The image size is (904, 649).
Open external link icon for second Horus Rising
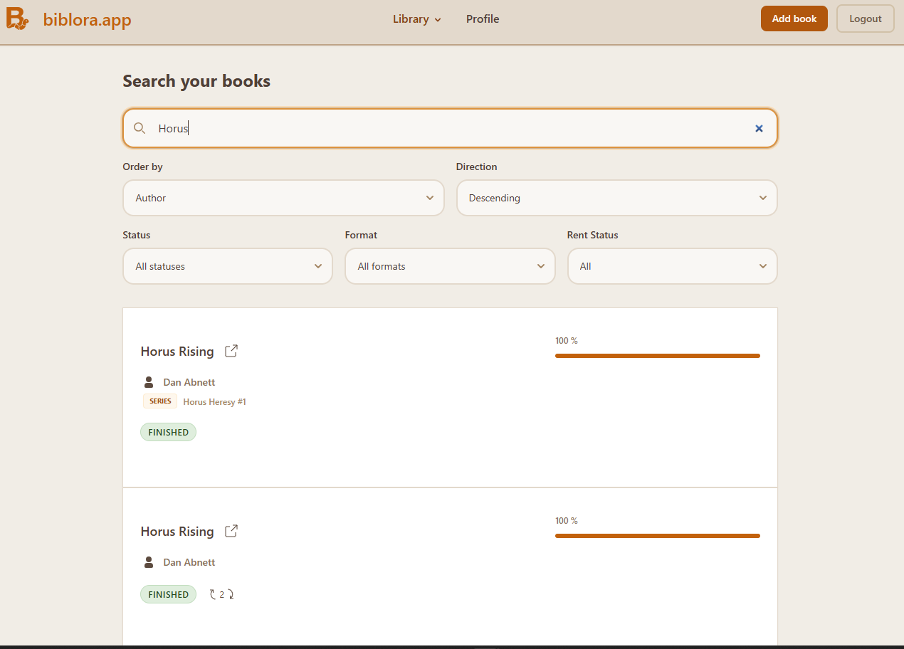tap(231, 531)
